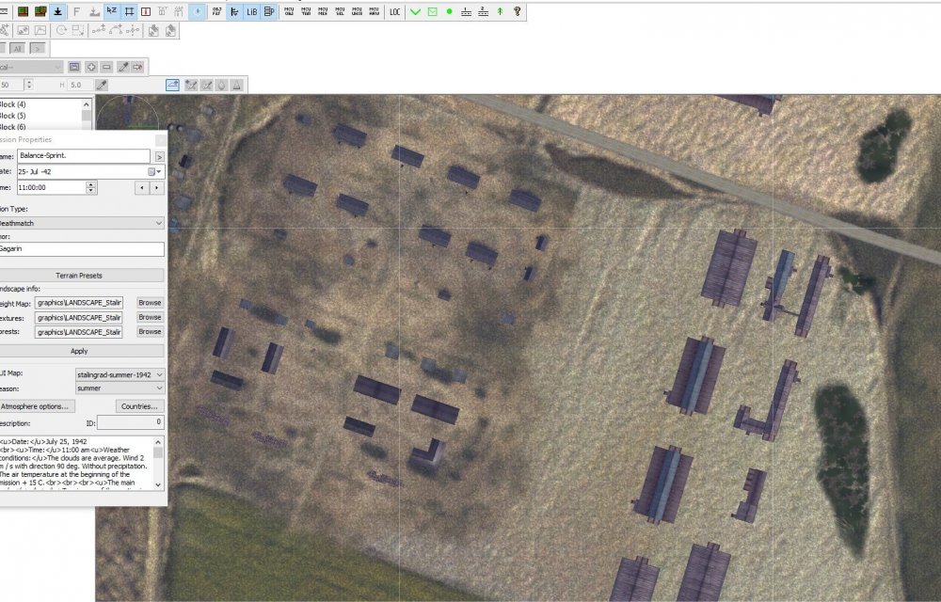Click the OBJ FLT filter icon
The image size is (941, 602).
pyautogui.click(x=216, y=11)
